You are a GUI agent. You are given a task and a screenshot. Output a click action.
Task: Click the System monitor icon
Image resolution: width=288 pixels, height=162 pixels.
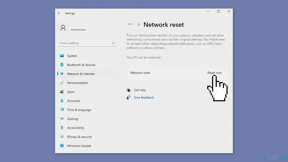62,56
